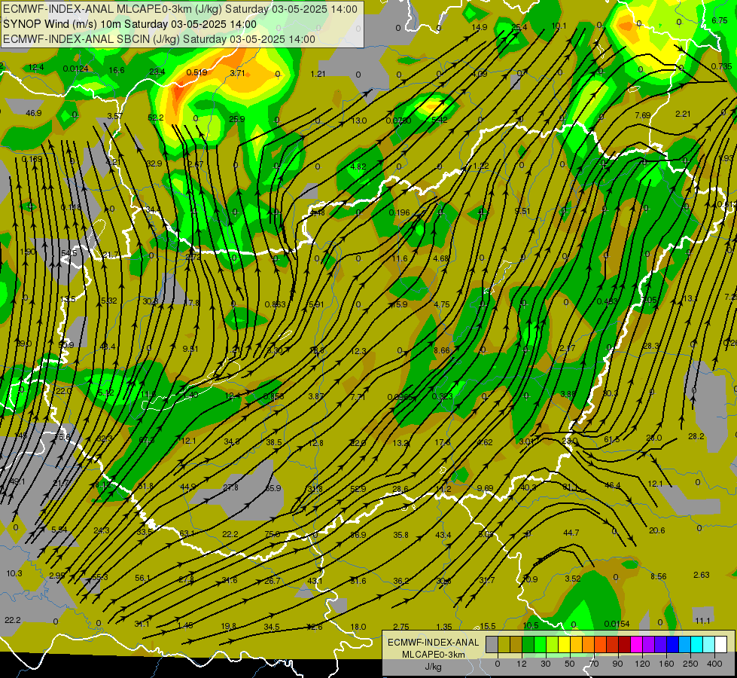
Task: Click the legend tick label 250
Action: point(690,664)
